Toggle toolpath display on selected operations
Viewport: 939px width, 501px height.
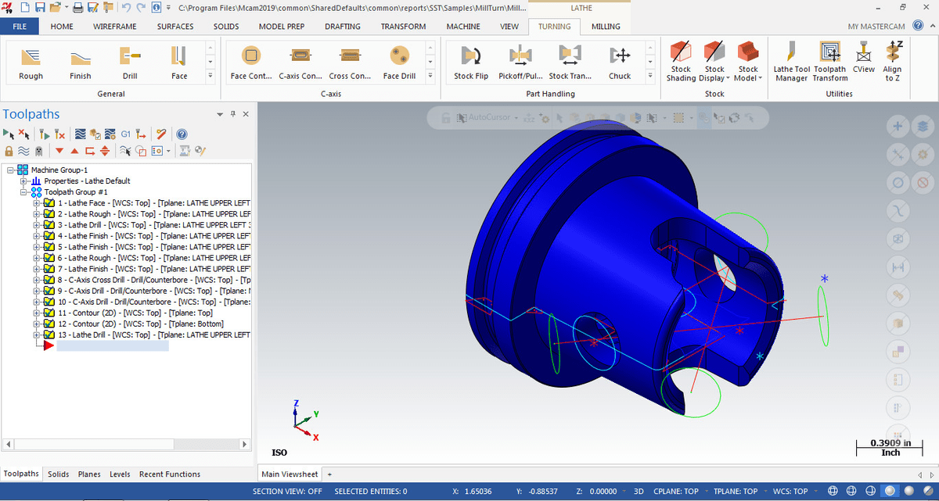23,151
